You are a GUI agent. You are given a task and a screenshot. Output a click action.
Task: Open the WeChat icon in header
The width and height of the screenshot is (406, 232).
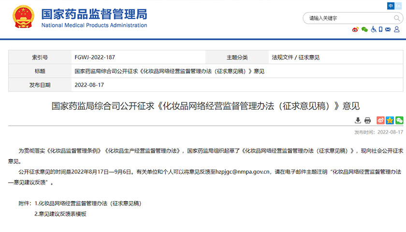click(364, 29)
